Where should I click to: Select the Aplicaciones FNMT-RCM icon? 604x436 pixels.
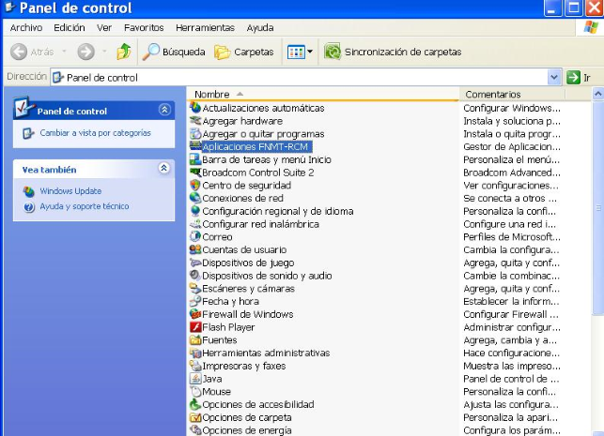(195, 146)
